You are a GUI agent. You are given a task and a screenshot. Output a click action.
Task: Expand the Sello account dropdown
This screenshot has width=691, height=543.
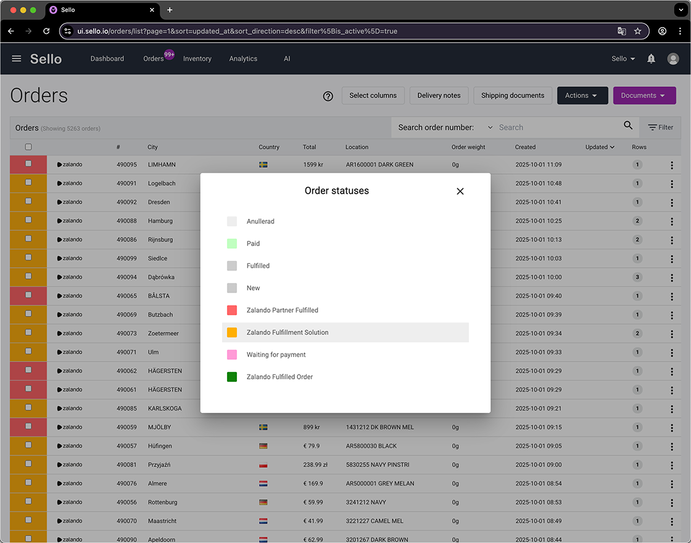(623, 59)
